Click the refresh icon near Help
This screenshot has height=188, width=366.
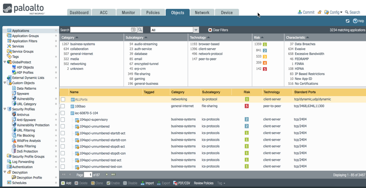point(348,21)
